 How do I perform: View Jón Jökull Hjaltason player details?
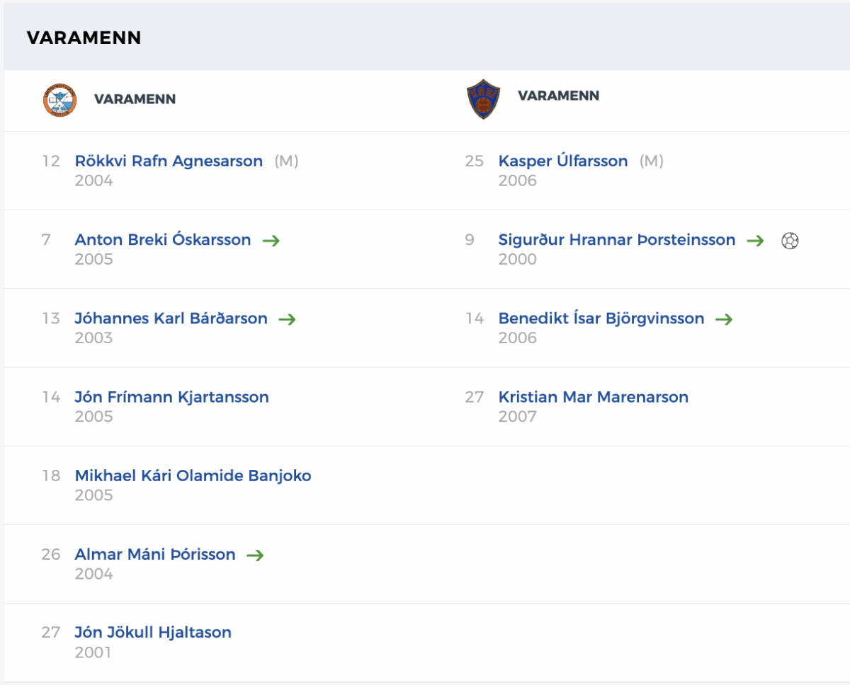tap(153, 633)
